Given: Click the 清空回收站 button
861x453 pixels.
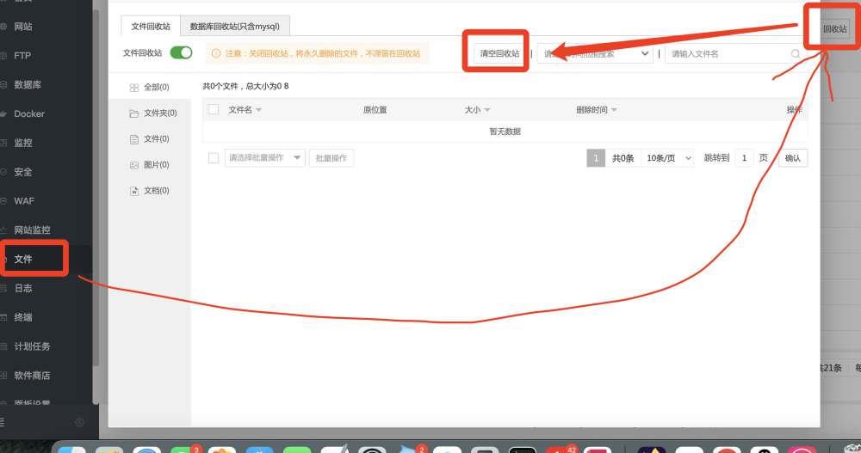Looking at the screenshot, I should pyautogui.click(x=499, y=53).
